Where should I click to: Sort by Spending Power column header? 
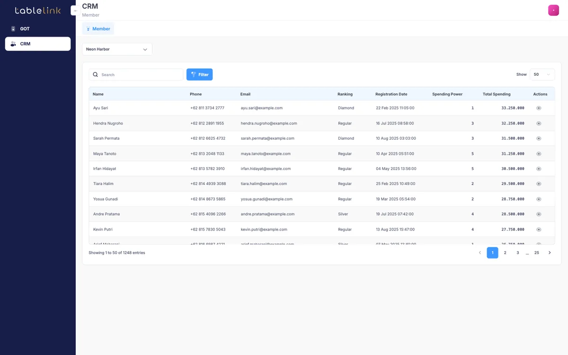pyautogui.click(x=447, y=94)
